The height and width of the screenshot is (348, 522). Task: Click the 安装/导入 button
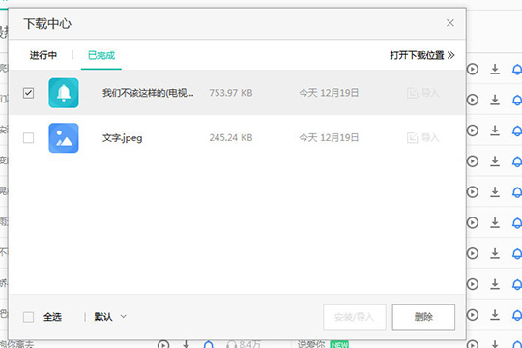tap(355, 317)
